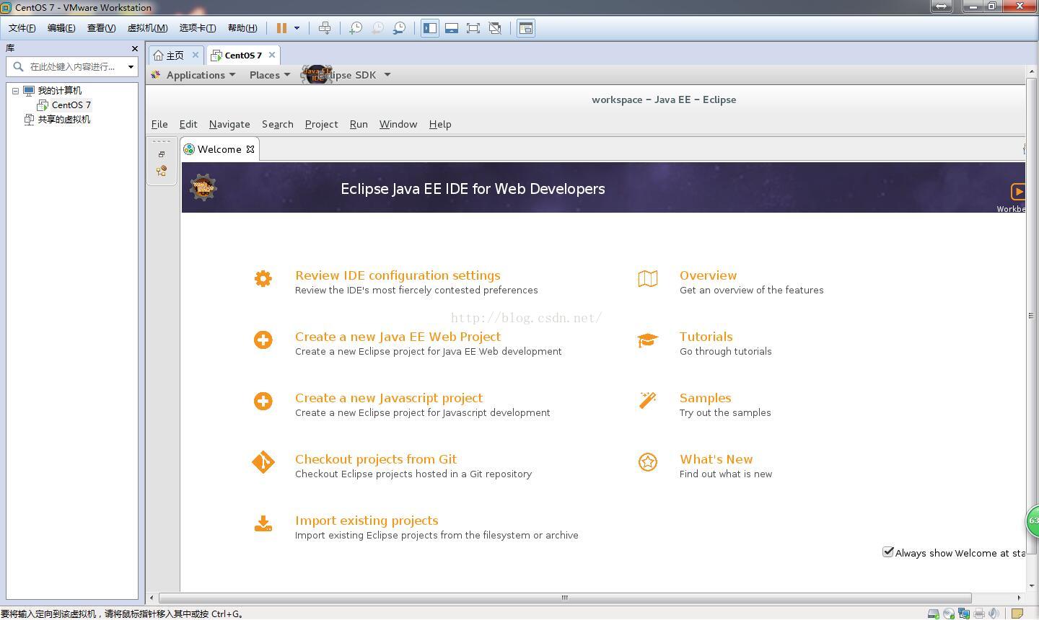This screenshot has width=1039, height=620.
Task: Select 我的计算机 in the library tree
Action: pos(60,91)
